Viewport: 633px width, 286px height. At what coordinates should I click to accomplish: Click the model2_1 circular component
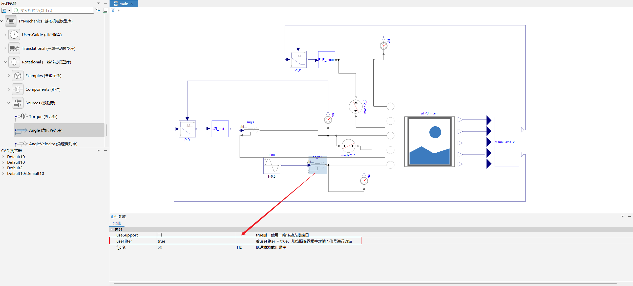(x=348, y=146)
